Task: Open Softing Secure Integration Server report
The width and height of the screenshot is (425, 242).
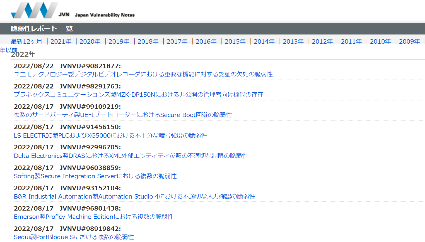Action: [x=95, y=176]
